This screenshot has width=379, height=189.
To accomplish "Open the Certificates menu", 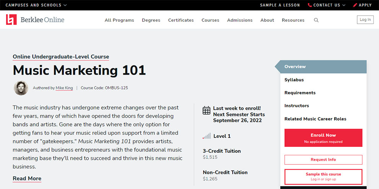I will click(181, 20).
